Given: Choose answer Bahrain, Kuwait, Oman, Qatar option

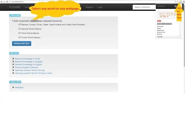Looking at the screenshot, I should (51, 25).
